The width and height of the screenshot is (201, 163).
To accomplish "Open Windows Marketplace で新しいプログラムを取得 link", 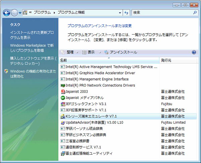I will (32, 48).
